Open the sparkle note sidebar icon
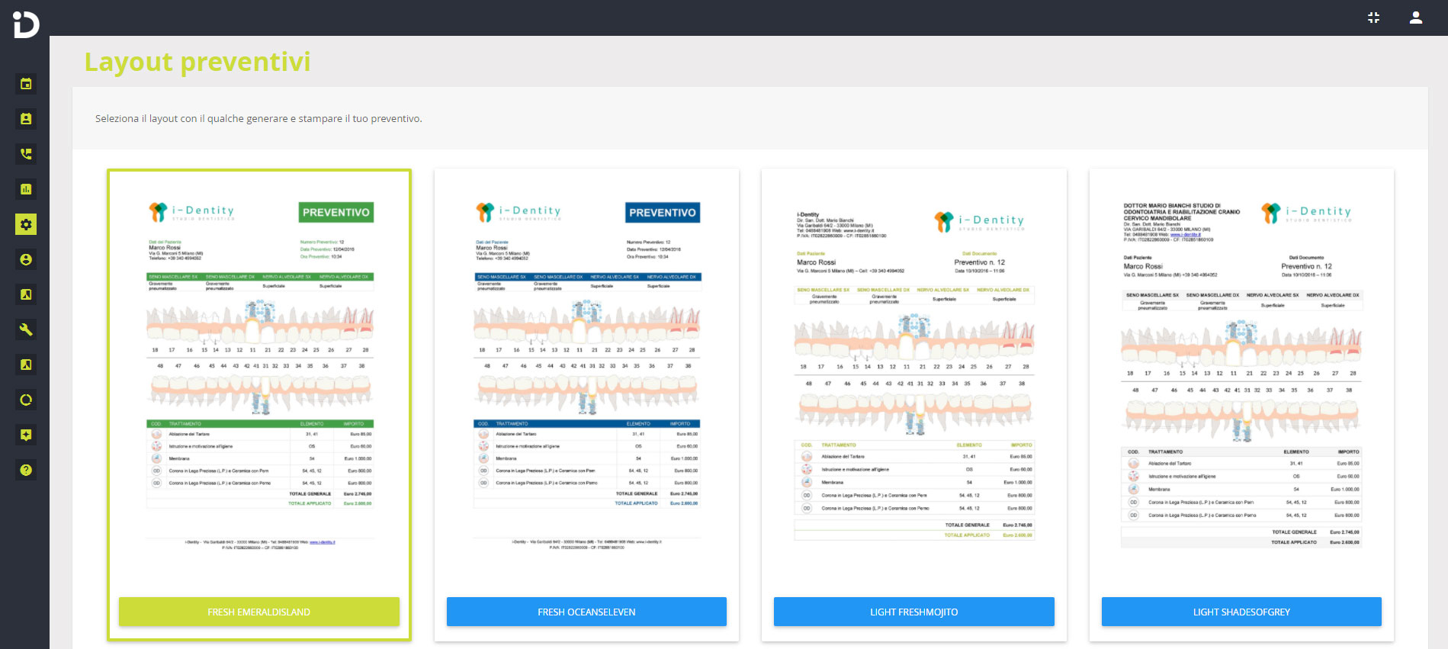1448x649 pixels. pos(26,435)
